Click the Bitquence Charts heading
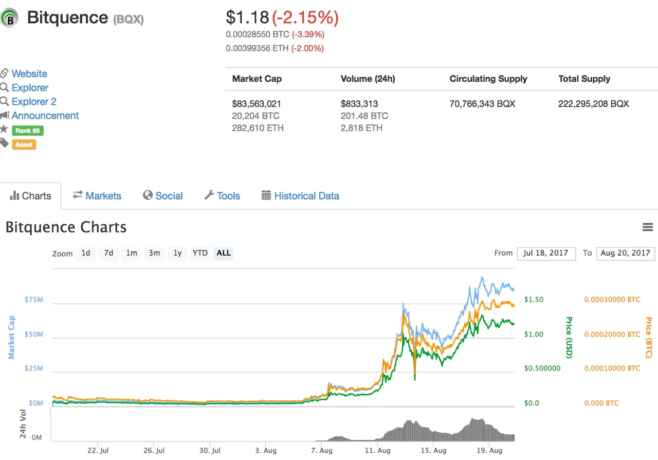This screenshot has width=658, height=460. [x=66, y=227]
